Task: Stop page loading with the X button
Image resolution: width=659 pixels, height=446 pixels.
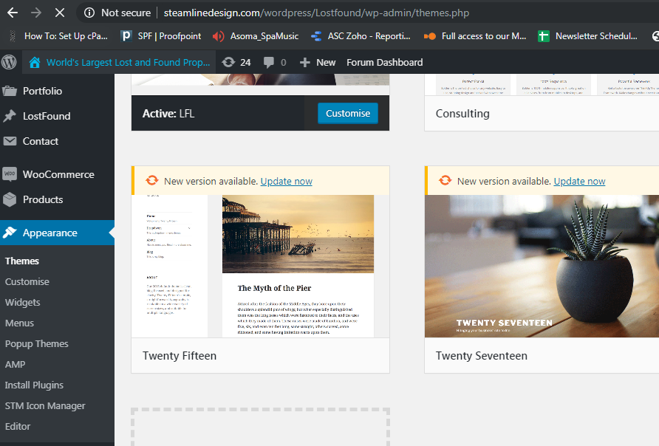Action: point(60,13)
